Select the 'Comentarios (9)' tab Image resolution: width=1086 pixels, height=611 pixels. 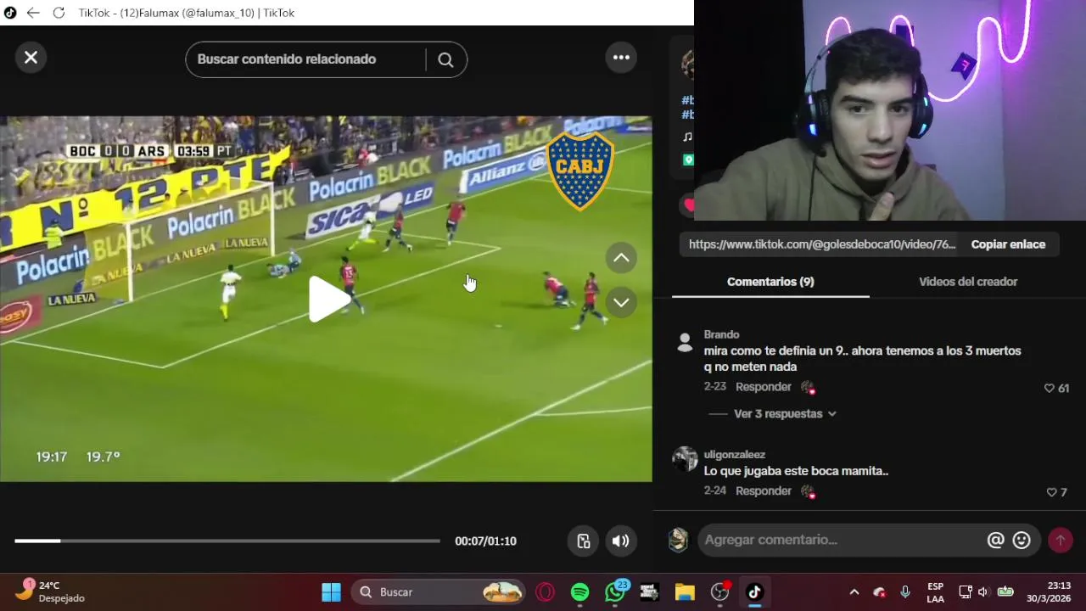[770, 282]
